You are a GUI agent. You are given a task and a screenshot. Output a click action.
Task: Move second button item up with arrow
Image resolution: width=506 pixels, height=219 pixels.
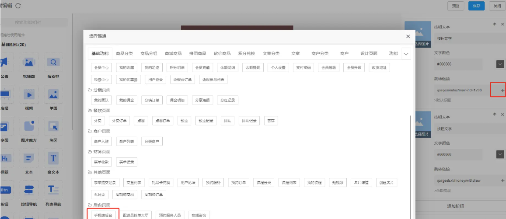click(495, 115)
